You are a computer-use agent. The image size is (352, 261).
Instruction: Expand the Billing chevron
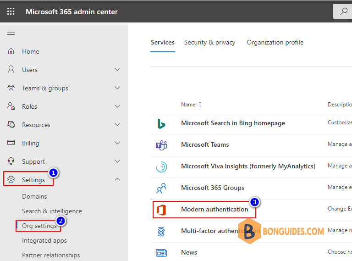tap(117, 143)
